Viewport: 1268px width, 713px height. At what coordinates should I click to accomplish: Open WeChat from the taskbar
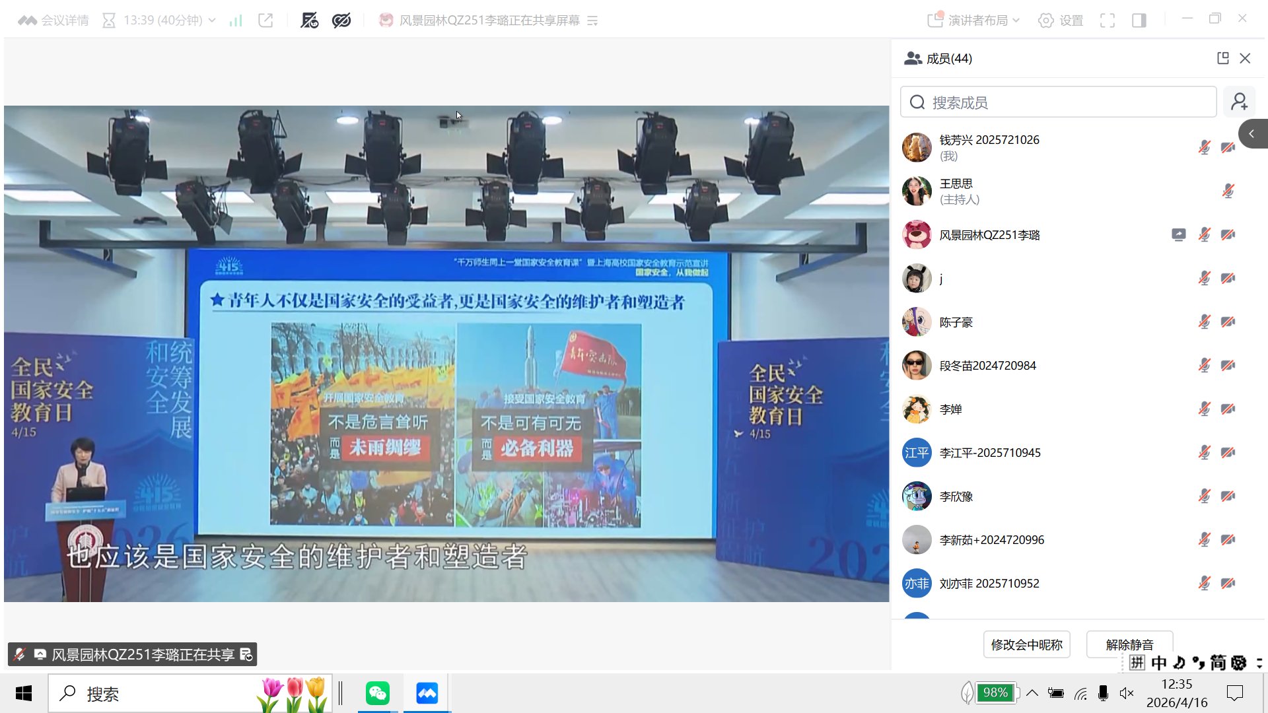coord(378,693)
